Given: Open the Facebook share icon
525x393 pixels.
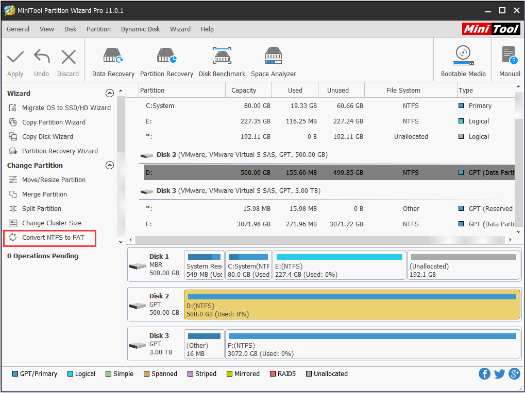Looking at the screenshot, I should click(x=484, y=373).
